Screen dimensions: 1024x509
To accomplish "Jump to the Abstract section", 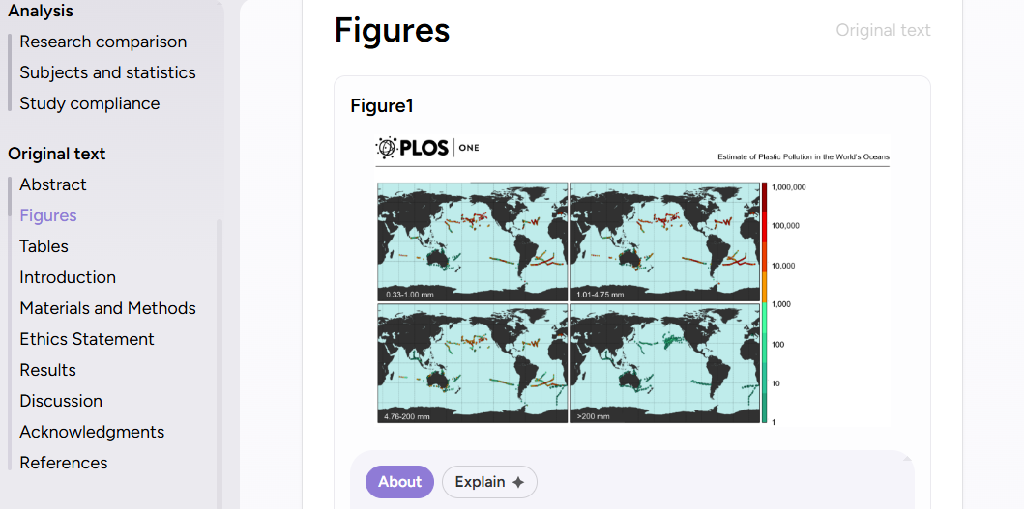I will (x=53, y=184).
